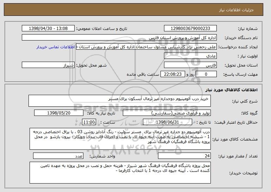271x192 pixels.
Task: Select the اولویت نیاز field showing عادی
Action: pos(190,56)
